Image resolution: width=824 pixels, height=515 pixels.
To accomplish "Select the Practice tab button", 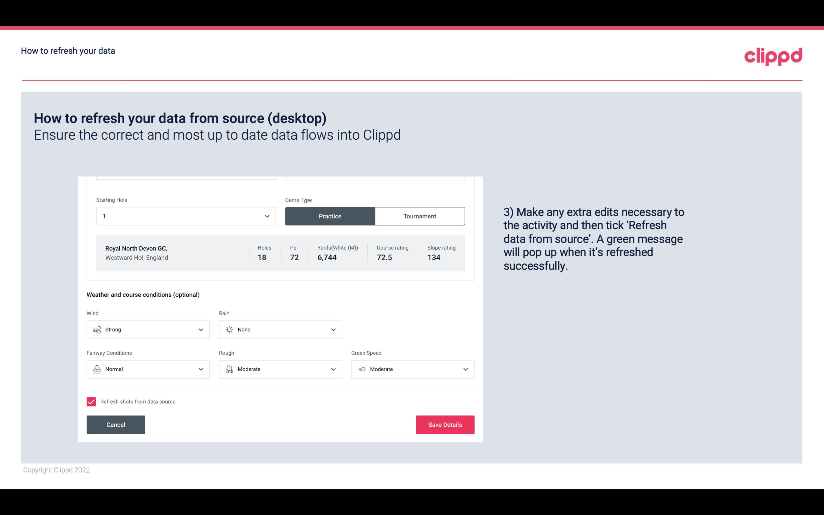I will [330, 216].
